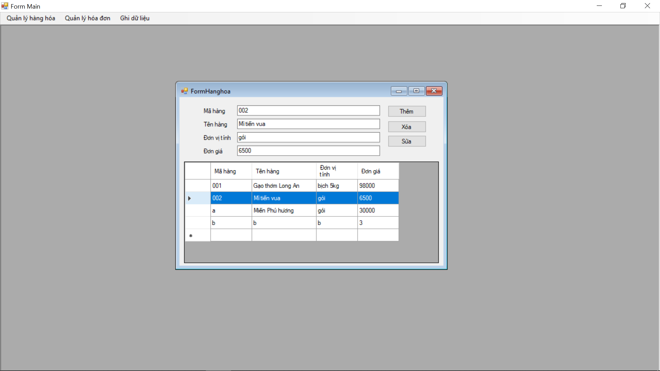Sort by the Tên hàng column header

284,171
